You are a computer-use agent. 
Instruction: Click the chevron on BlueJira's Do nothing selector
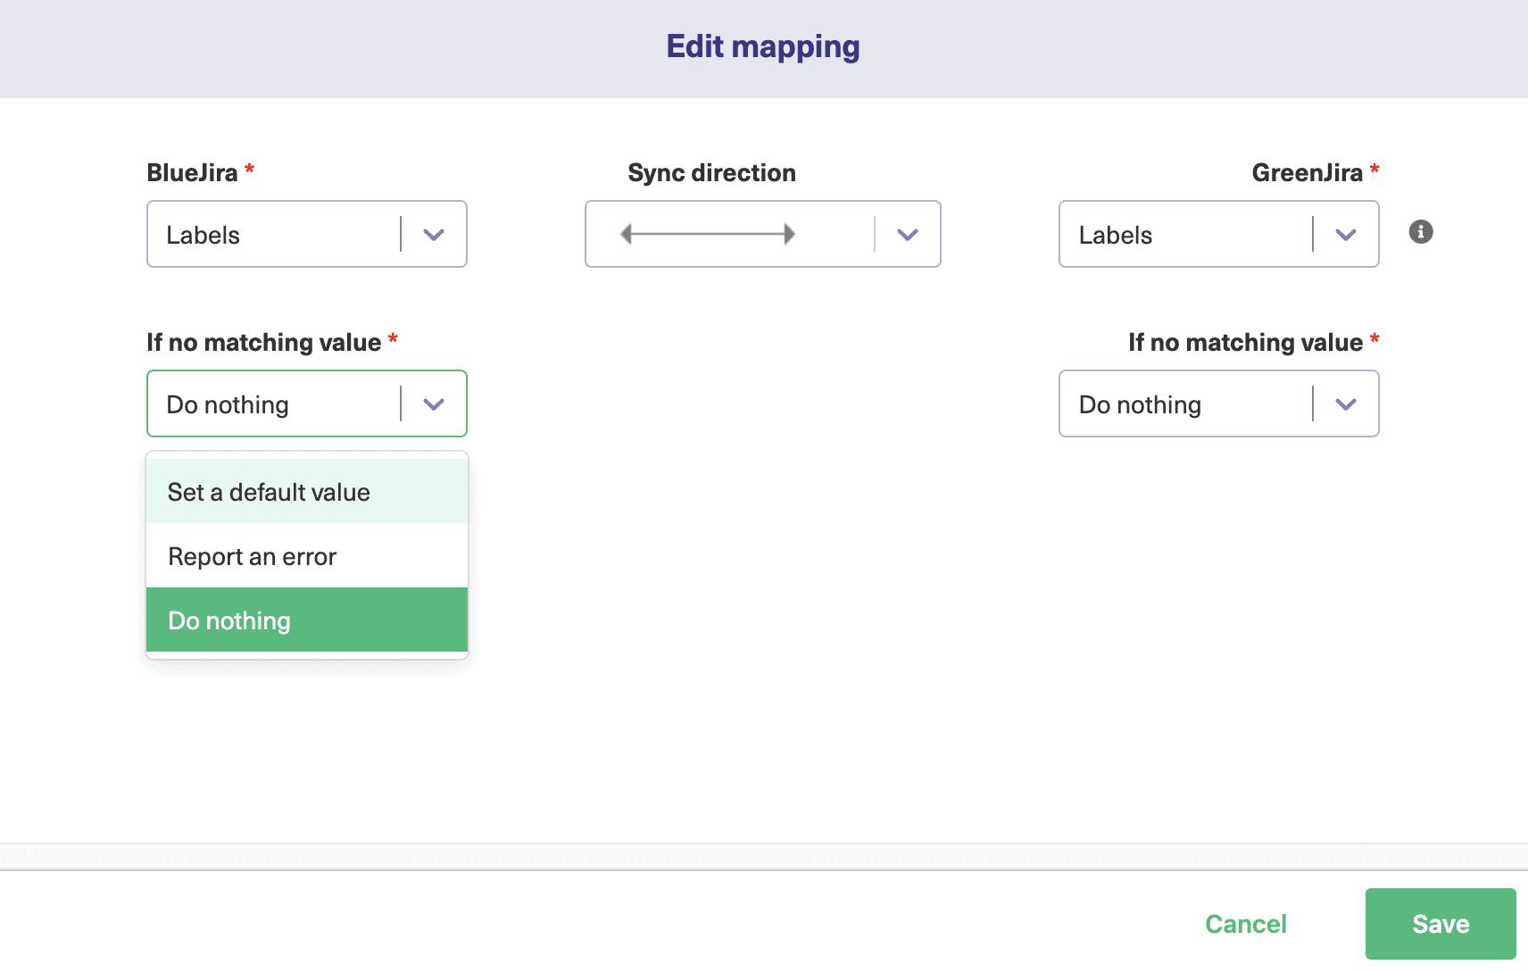(x=435, y=403)
